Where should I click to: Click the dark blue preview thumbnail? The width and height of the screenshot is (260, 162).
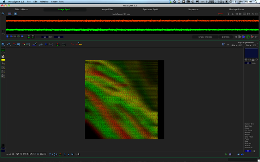tap(251, 53)
